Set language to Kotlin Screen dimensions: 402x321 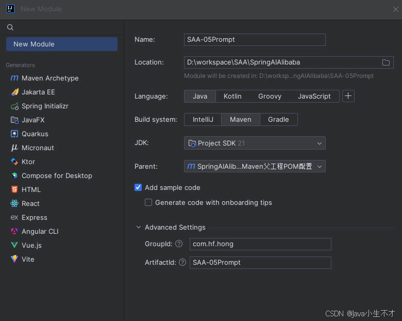tap(232, 97)
